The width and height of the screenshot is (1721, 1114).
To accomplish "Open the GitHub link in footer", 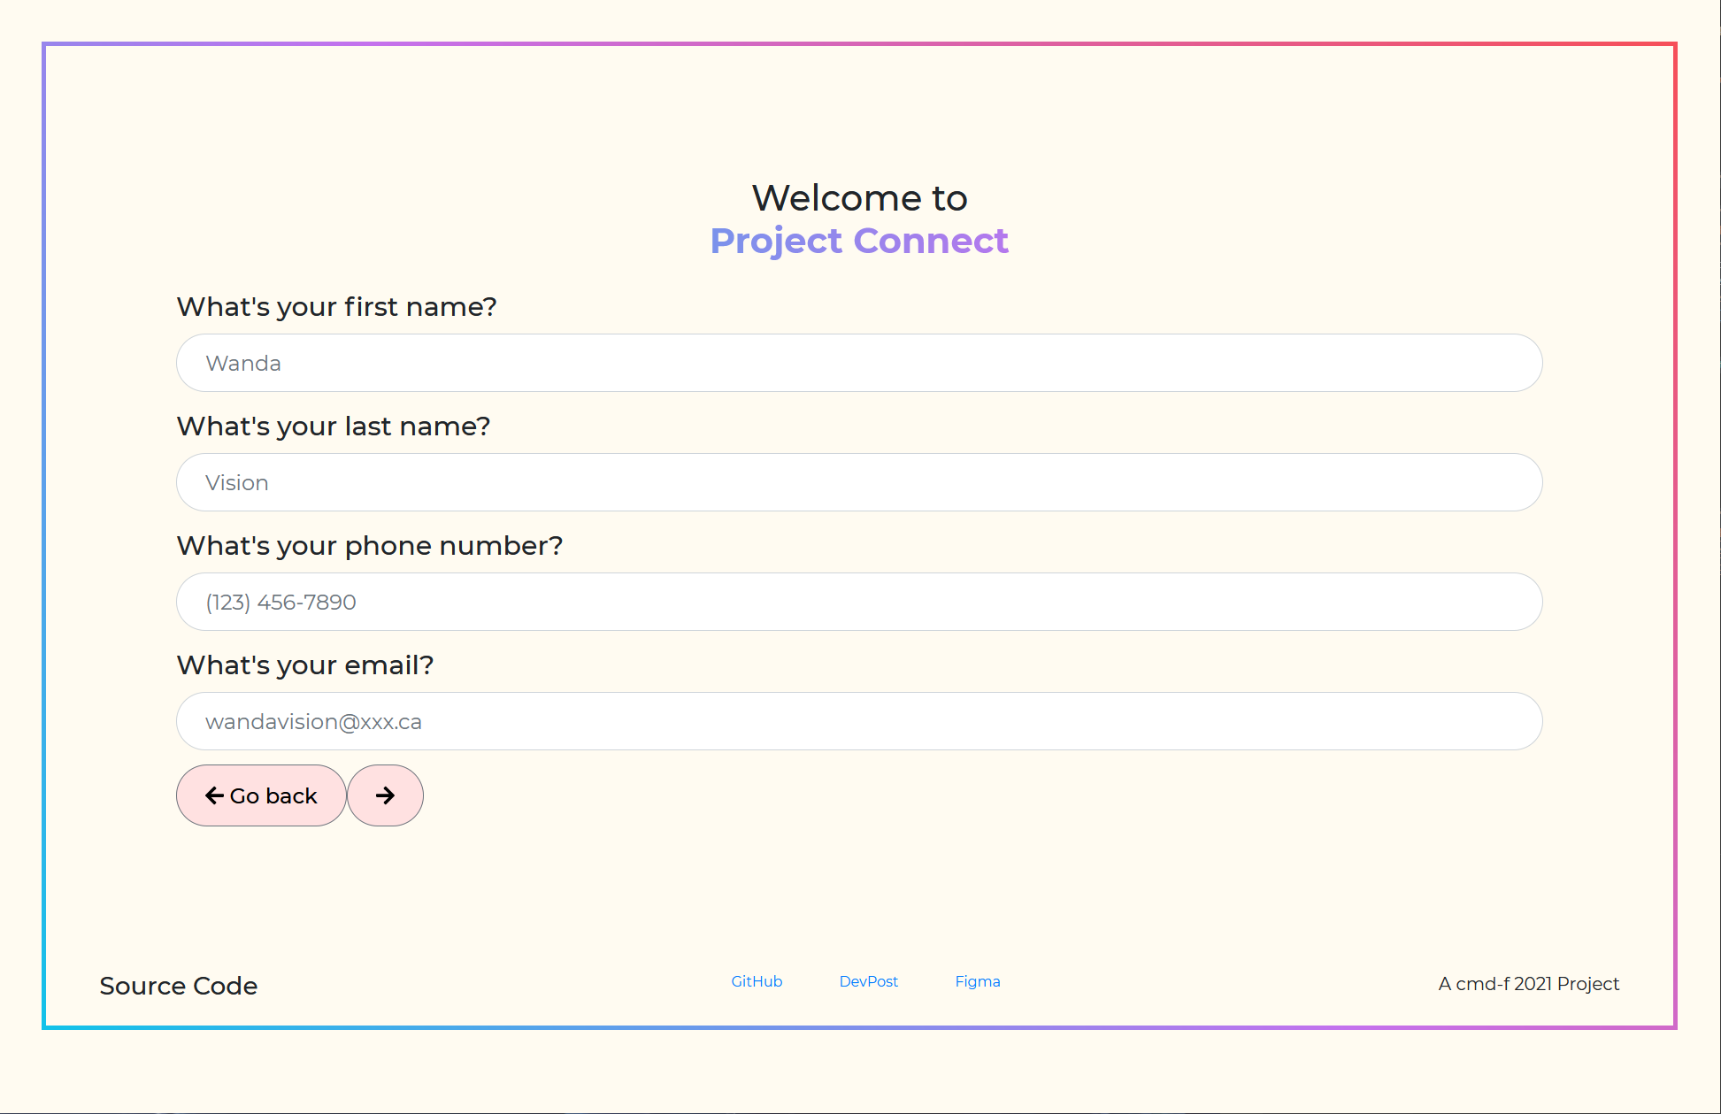I will click(757, 981).
